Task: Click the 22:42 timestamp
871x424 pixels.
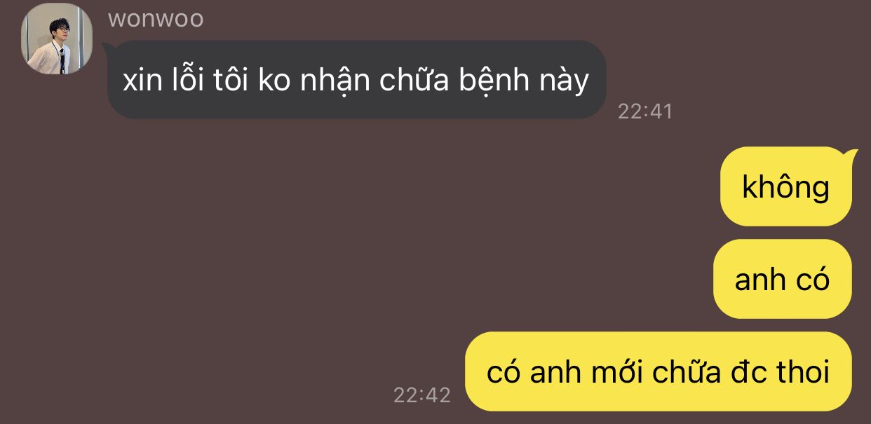Action: (421, 395)
